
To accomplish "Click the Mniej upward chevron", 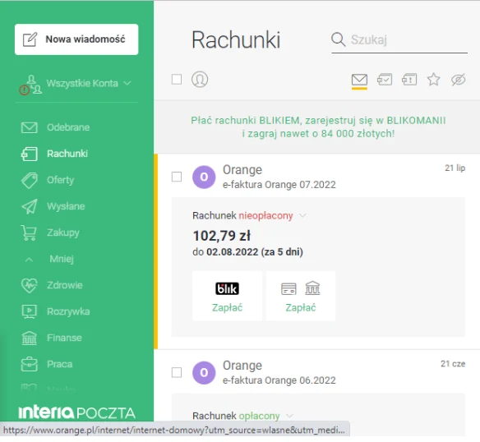I will pyautogui.click(x=29, y=260).
